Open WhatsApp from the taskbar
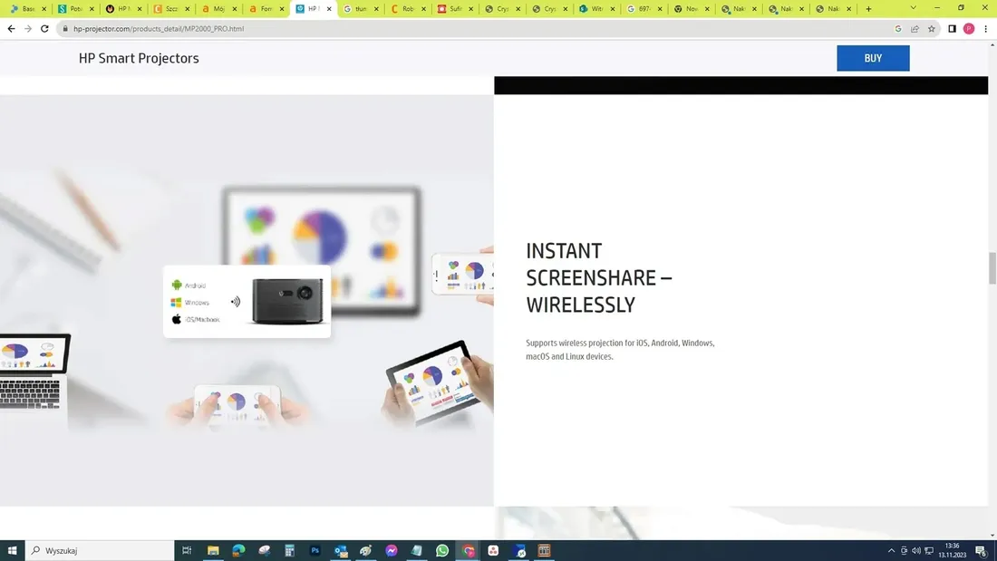Viewport: 997px width, 561px height. (442, 550)
